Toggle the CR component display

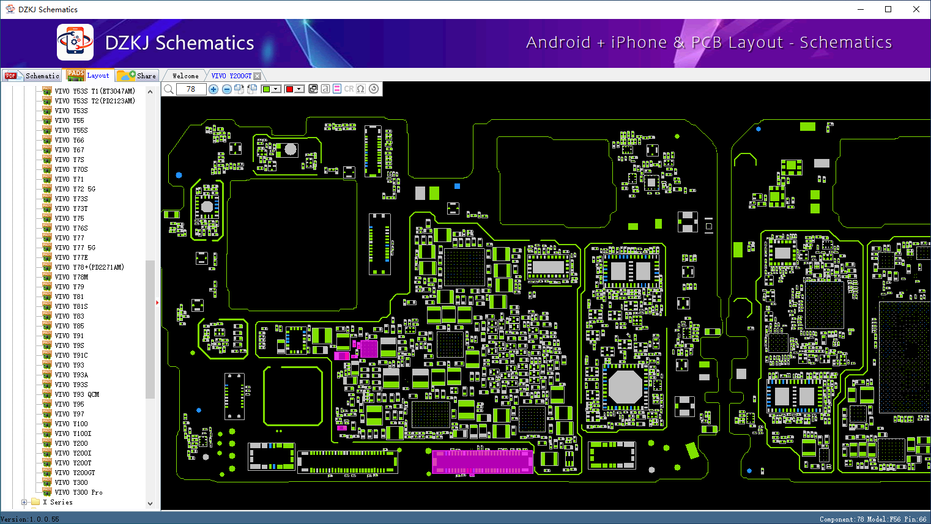349,89
